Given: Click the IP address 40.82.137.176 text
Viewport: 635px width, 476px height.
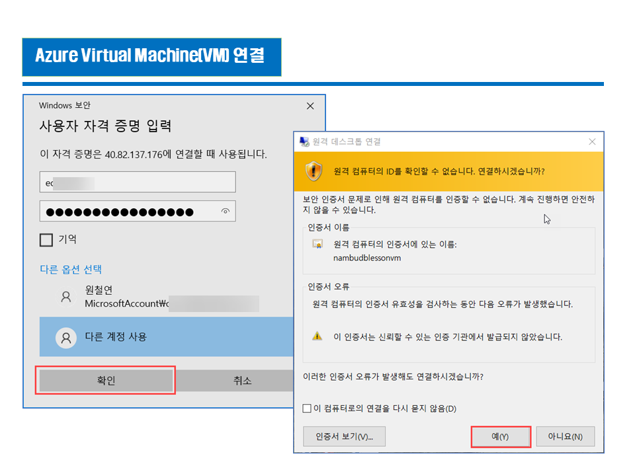Looking at the screenshot, I should click(x=134, y=155).
